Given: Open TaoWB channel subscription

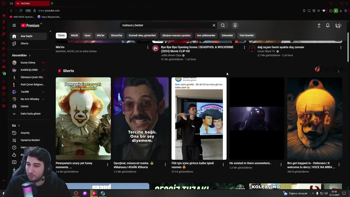Looking at the screenshot, I should coord(29,92).
